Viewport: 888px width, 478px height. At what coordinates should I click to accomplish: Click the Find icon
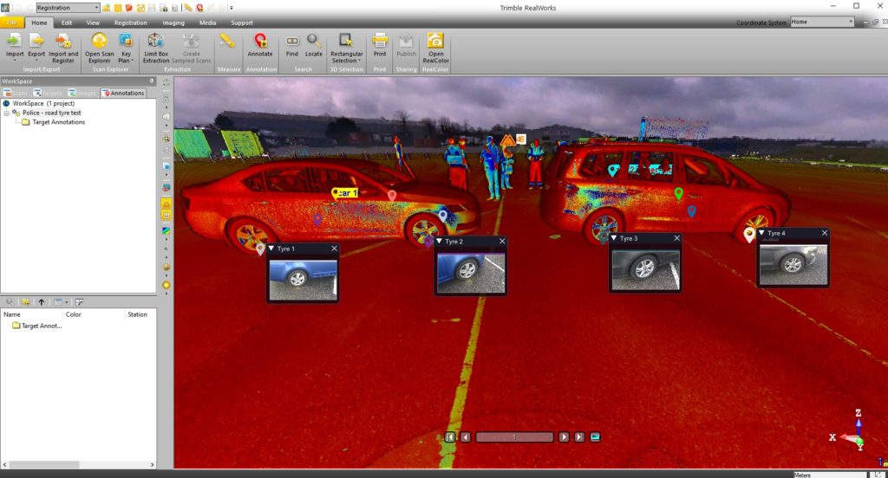tap(291, 41)
